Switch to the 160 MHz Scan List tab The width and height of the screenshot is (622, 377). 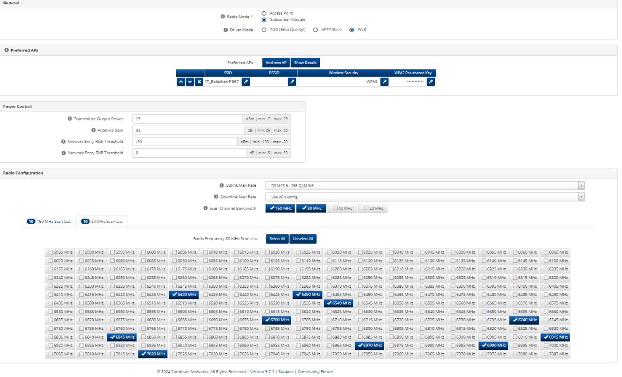pyautogui.click(x=49, y=221)
